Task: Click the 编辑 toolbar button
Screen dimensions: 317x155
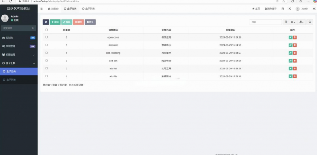Action: [x=67, y=22]
